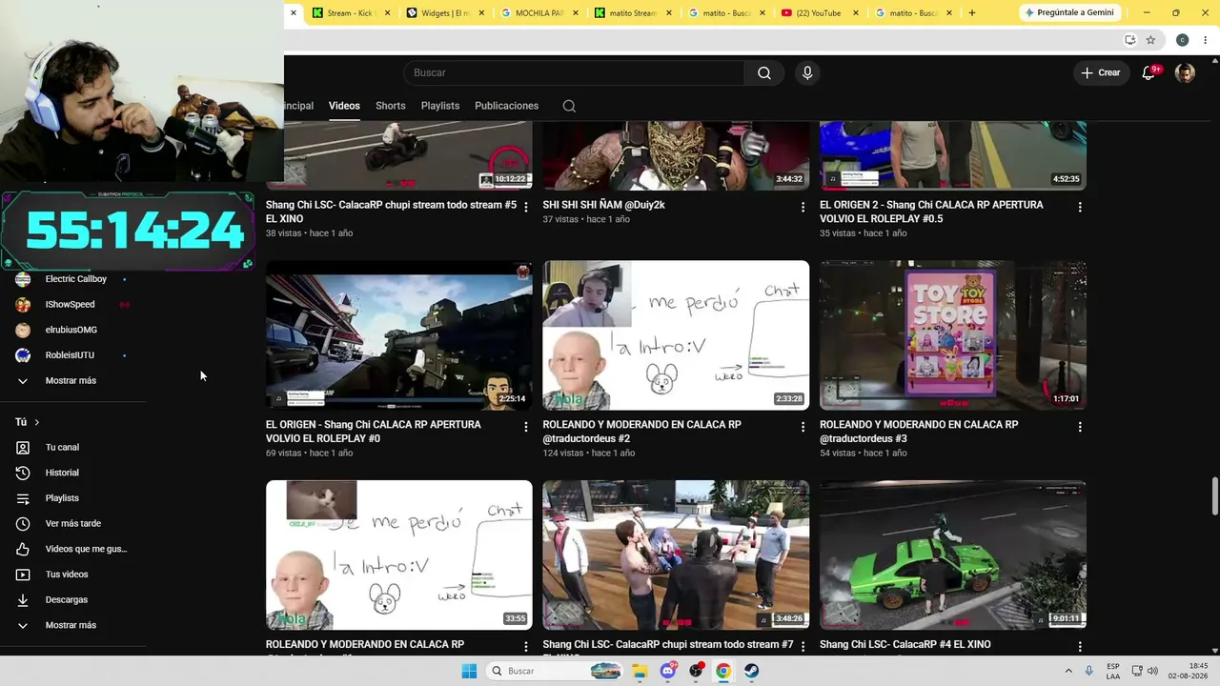Switch to the Stream - Kick browser tab
The width and height of the screenshot is (1220, 686).
click(349, 12)
